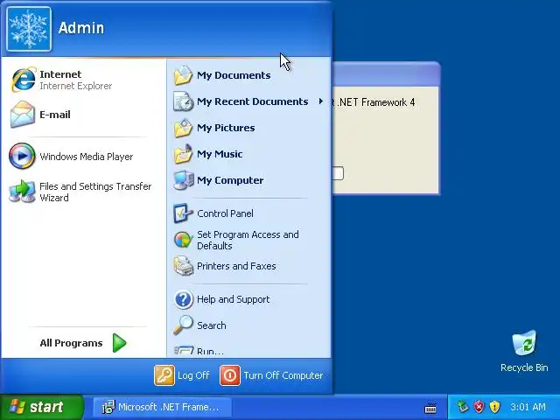560x420 pixels.
Task: Click the red security shield tray icon
Action: (479, 407)
